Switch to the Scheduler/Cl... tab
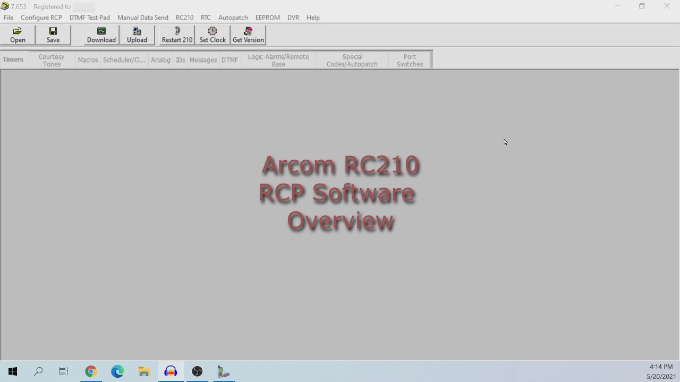The width and height of the screenshot is (680, 382). (124, 60)
